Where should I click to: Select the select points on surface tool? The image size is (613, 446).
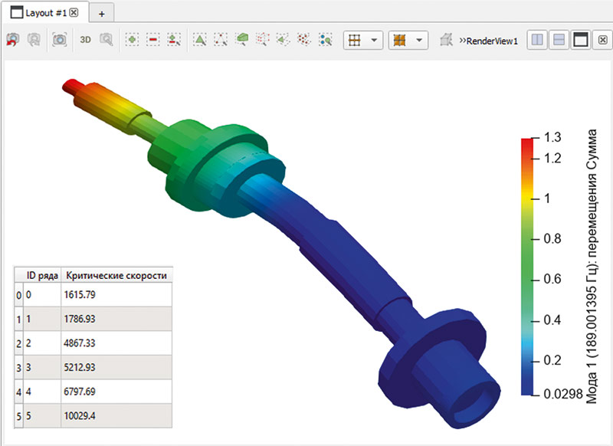pos(221,41)
